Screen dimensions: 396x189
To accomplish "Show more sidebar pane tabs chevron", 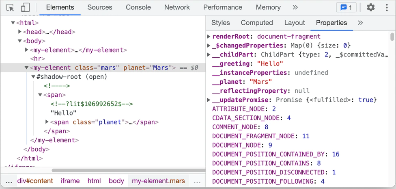I will [x=360, y=23].
